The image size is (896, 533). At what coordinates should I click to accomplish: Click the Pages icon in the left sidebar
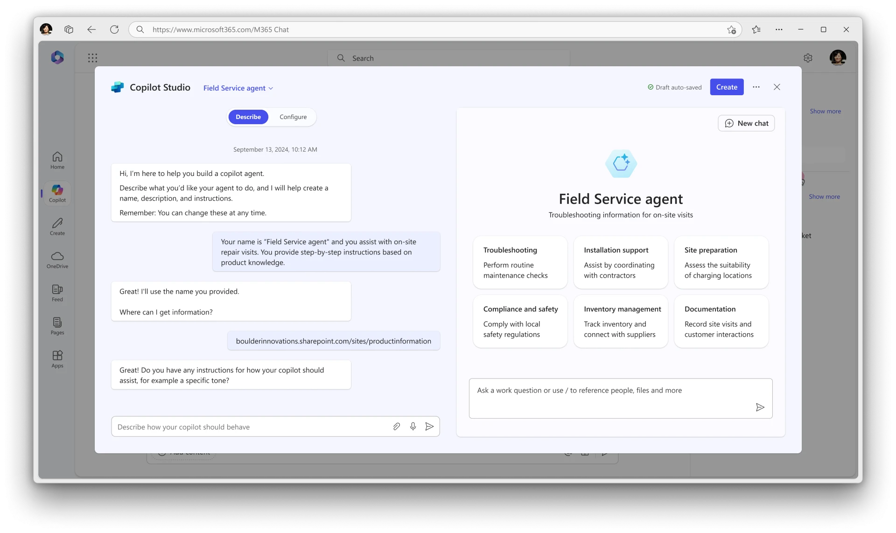click(x=56, y=325)
